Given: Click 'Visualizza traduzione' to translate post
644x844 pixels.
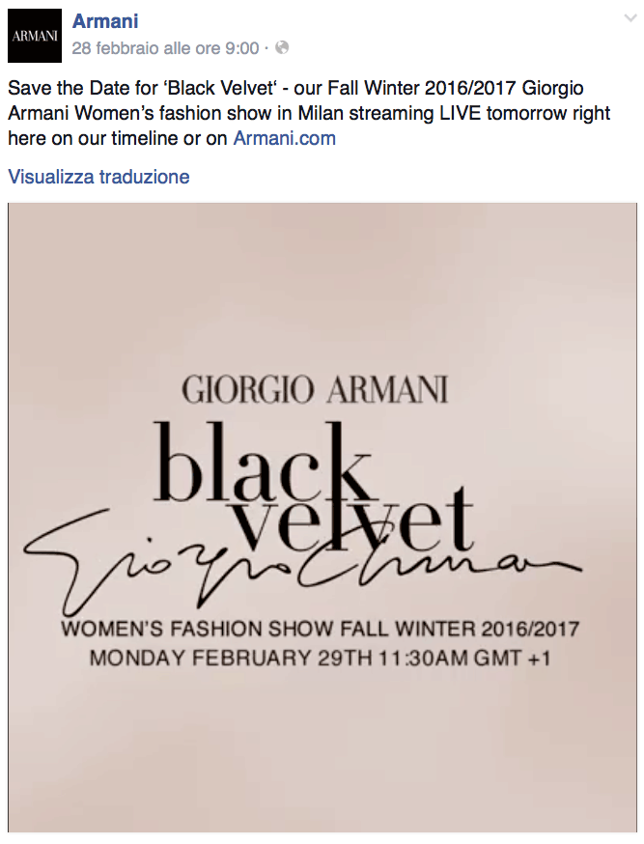Looking at the screenshot, I should 98,177.
